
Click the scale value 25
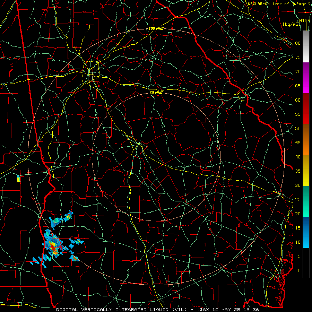click(298, 200)
